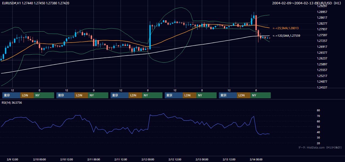Click the 2/14 00:00 date label
Image resolution: width=345 pixels, height=162 pixels.
coord(256,159)
